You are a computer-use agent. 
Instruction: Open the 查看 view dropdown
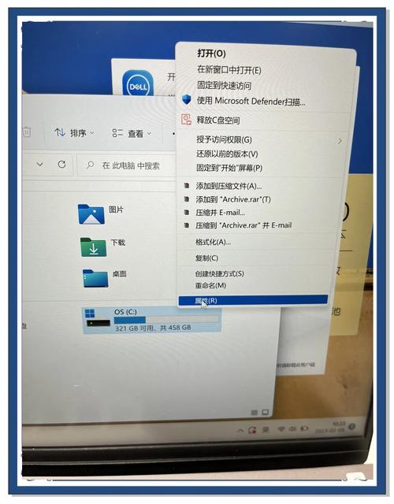coord(132,133)
